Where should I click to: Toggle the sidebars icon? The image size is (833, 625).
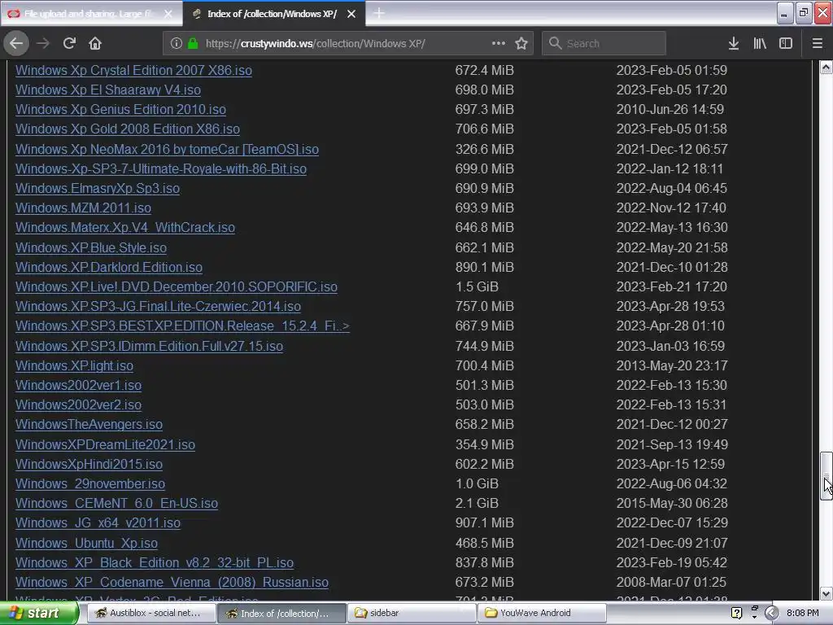click(x=786, y=43)
